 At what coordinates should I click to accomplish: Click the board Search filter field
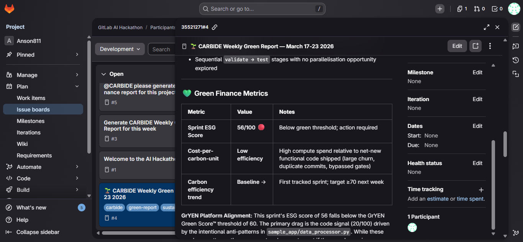pyautogui.click(x=162, y=49)
